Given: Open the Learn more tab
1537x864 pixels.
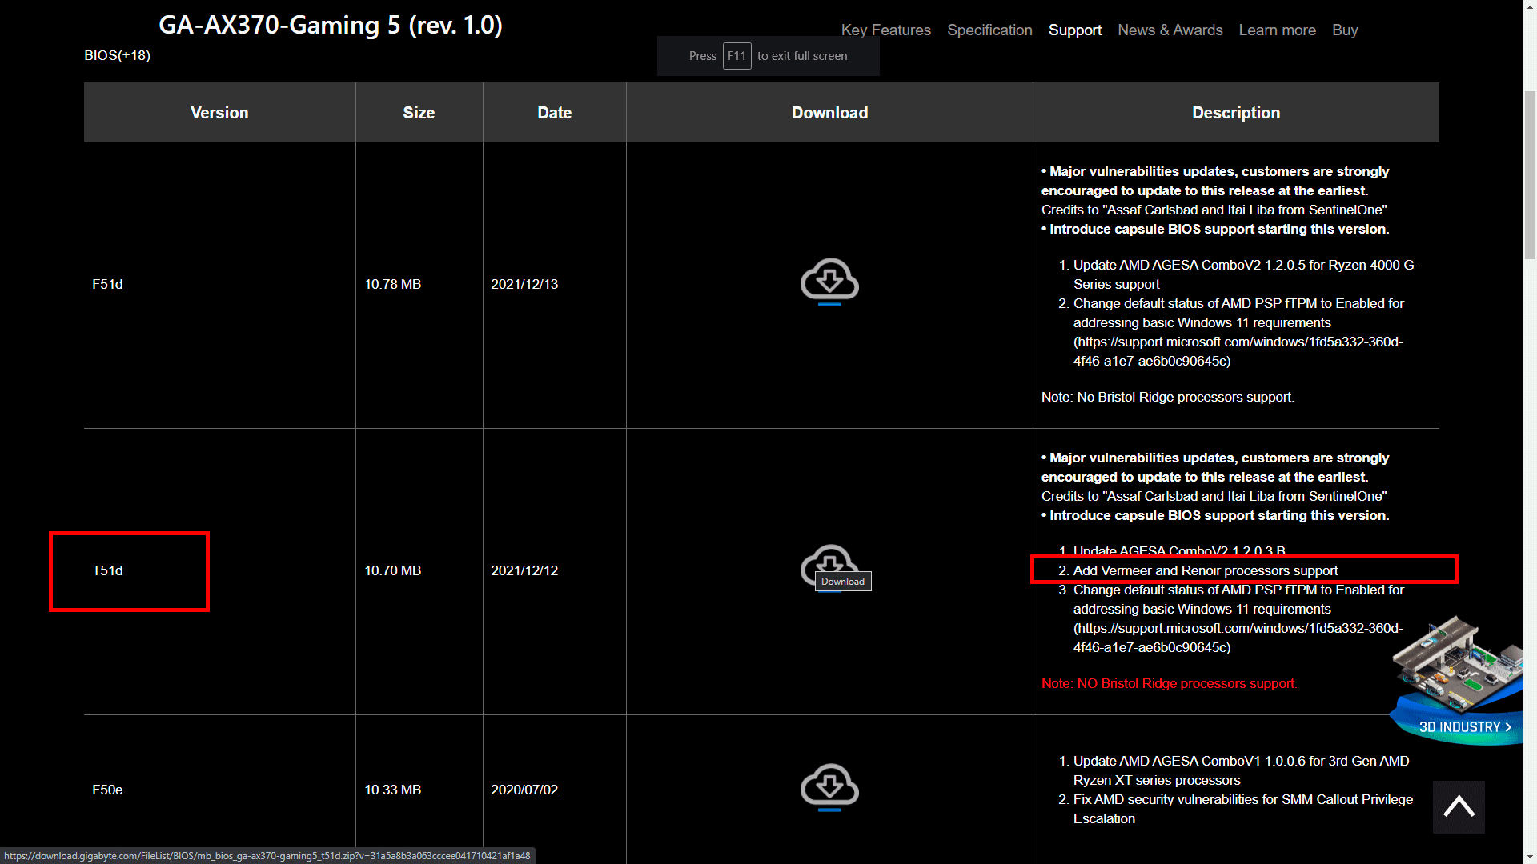Looking at the screenshot, I should tap(1277, 30).
